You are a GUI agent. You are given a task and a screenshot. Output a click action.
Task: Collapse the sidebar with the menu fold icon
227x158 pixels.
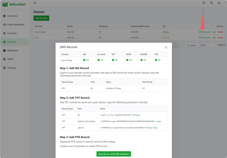coord(35,3)
